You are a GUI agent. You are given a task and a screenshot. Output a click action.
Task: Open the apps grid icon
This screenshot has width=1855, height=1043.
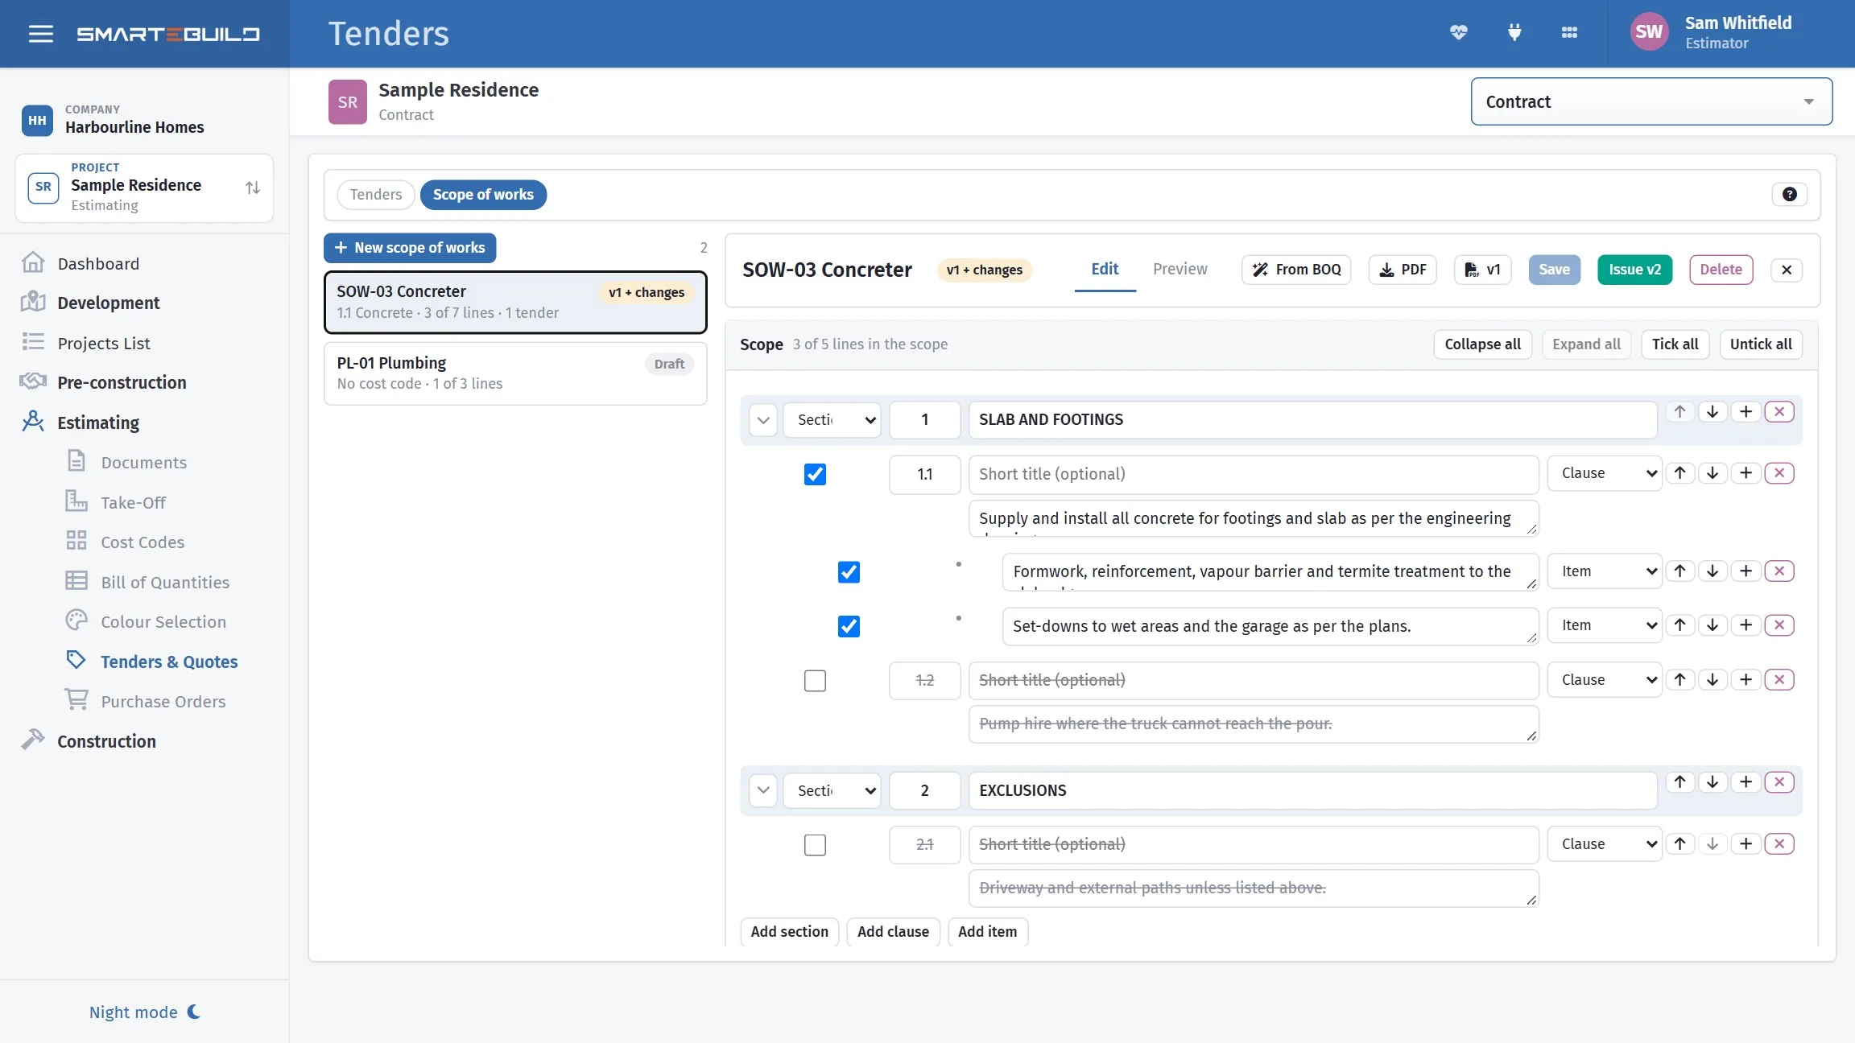point(1569,33)
